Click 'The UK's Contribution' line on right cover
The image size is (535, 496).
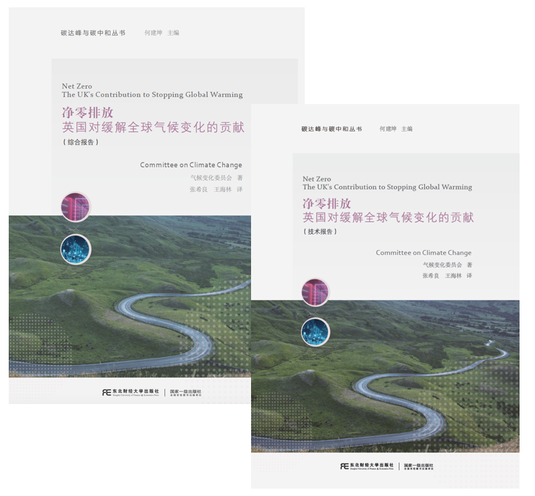tap(387, 187)
